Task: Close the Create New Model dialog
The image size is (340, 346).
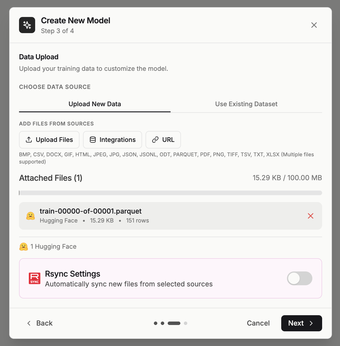Action: (x=314, y=25)
